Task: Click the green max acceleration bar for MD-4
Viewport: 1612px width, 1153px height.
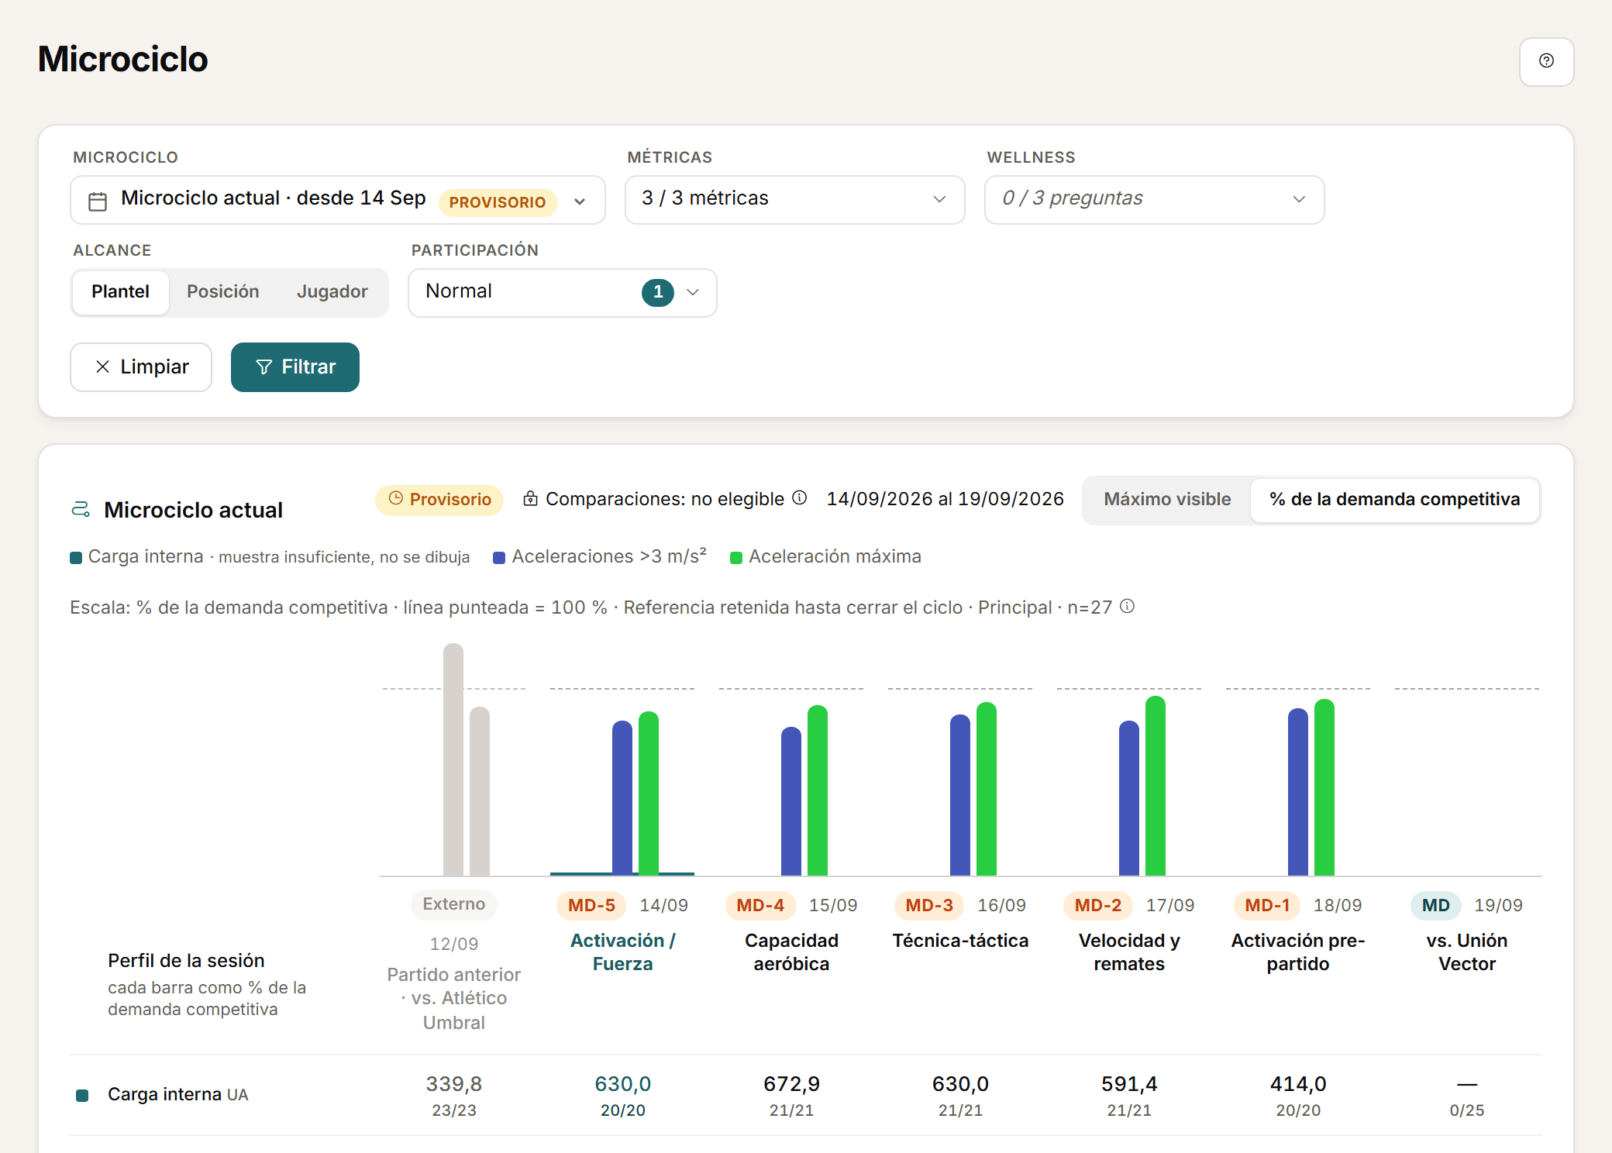Action: click(x=817, y=790)
